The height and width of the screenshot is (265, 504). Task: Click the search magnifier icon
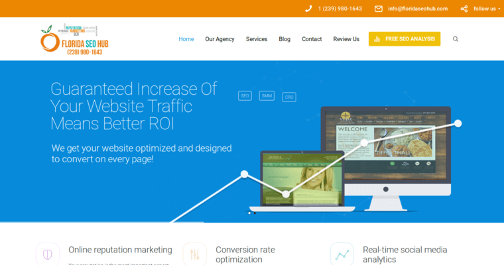pos(456,39)
